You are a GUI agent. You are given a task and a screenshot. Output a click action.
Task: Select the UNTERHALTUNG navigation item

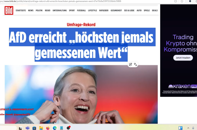[x=60, y=10]
